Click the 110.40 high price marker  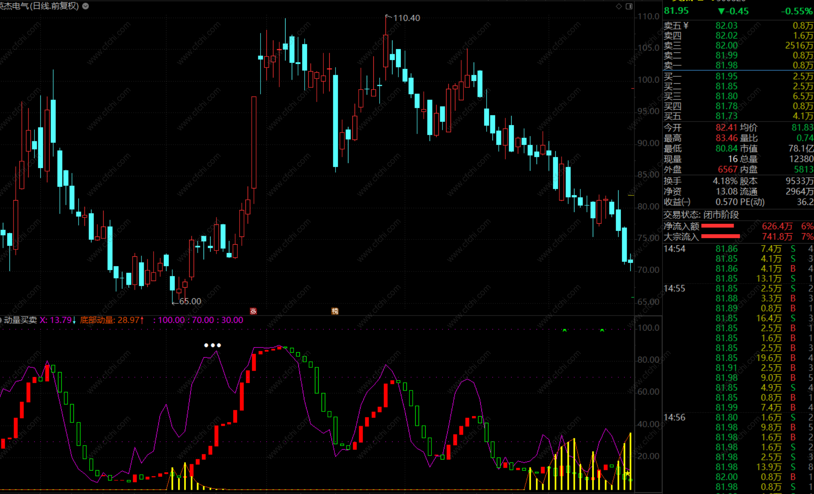(x=406, y=18)
